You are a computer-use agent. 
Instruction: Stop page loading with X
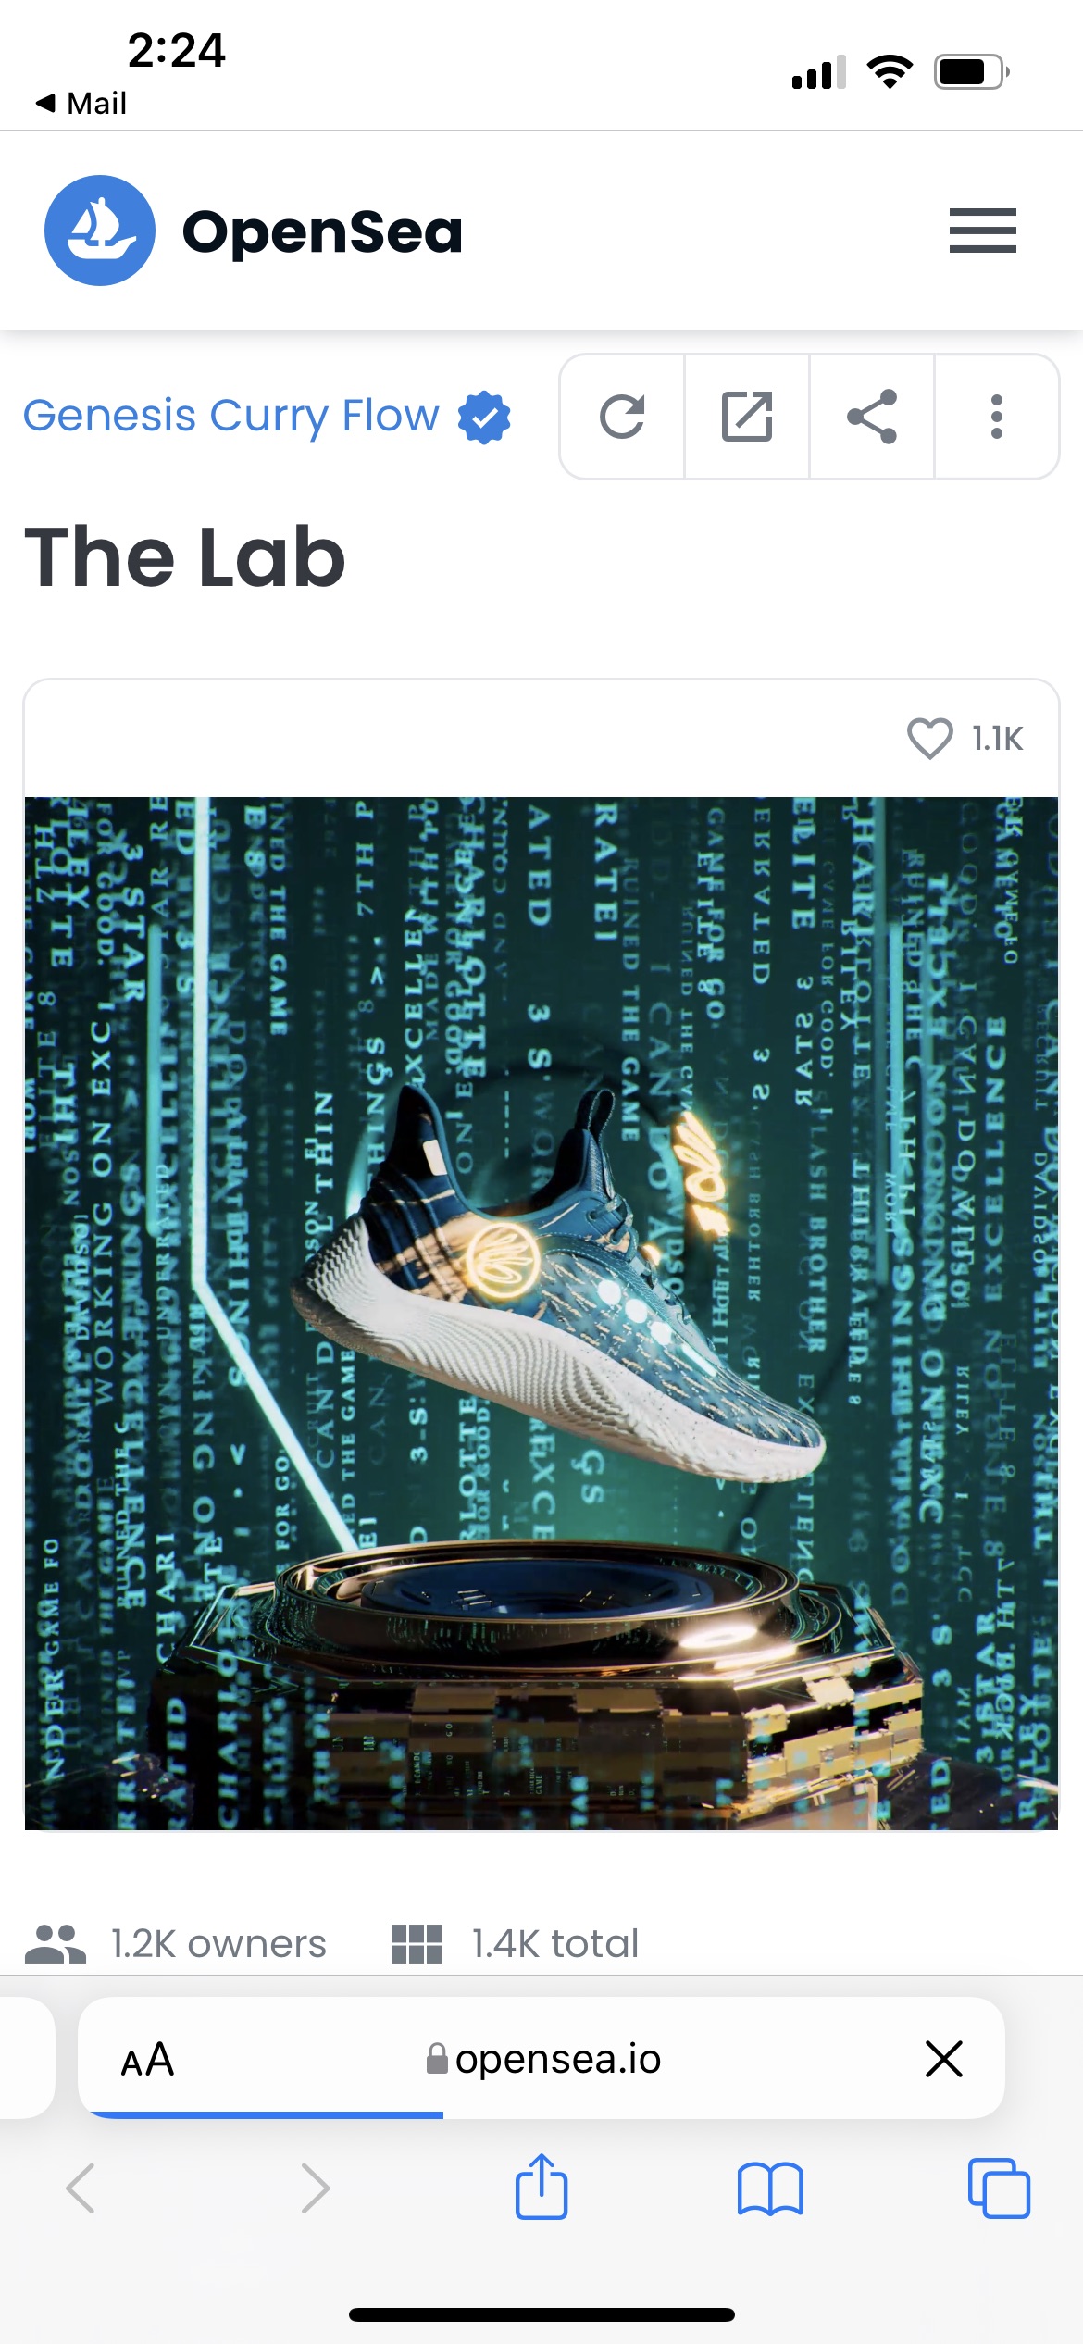pyautogui.click(x=944, y=2059)
